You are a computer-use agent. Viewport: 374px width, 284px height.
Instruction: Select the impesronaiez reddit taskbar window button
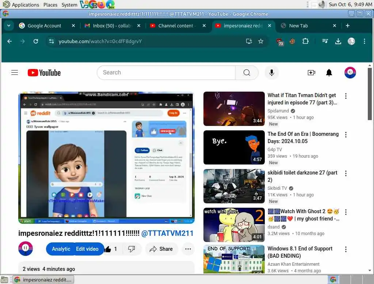point(43,280)
